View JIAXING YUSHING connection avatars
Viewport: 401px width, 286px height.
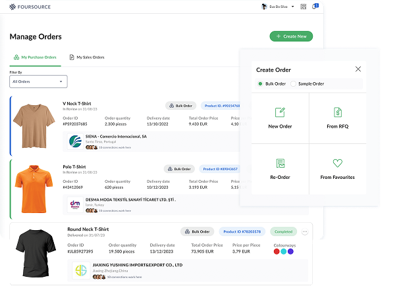[99, 277]
